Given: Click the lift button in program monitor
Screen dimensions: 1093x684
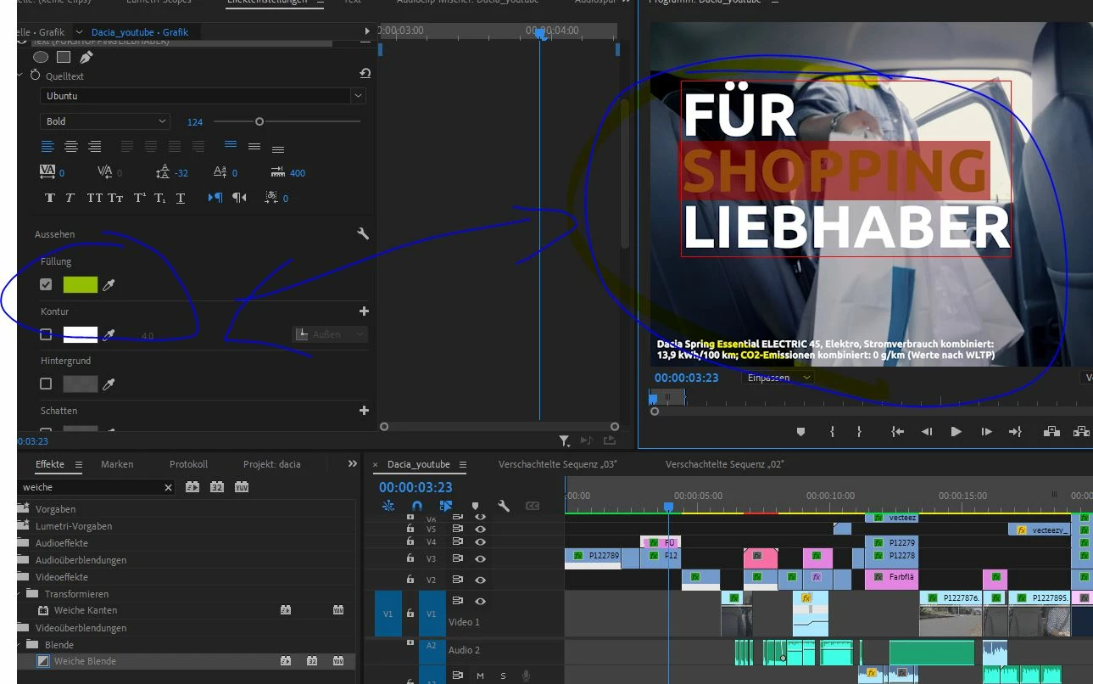Looking at the screenshot, I should (1051, 431).
